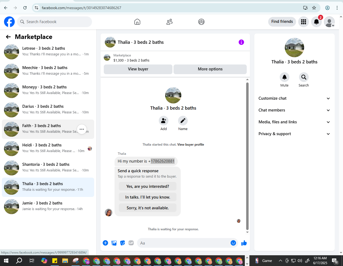The height and width of the screenshot is (266, 343).
Task: Expand the Customize chat section
Action: 294,98
